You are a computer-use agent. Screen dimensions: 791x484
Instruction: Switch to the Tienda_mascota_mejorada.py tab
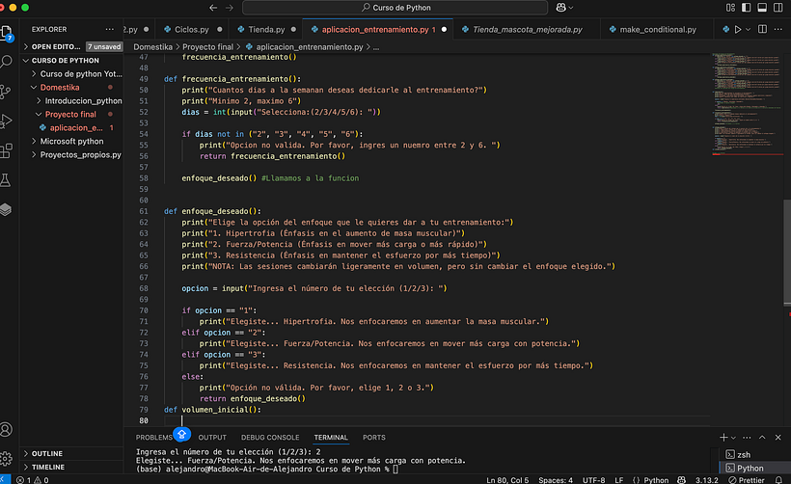click(527, 29)
